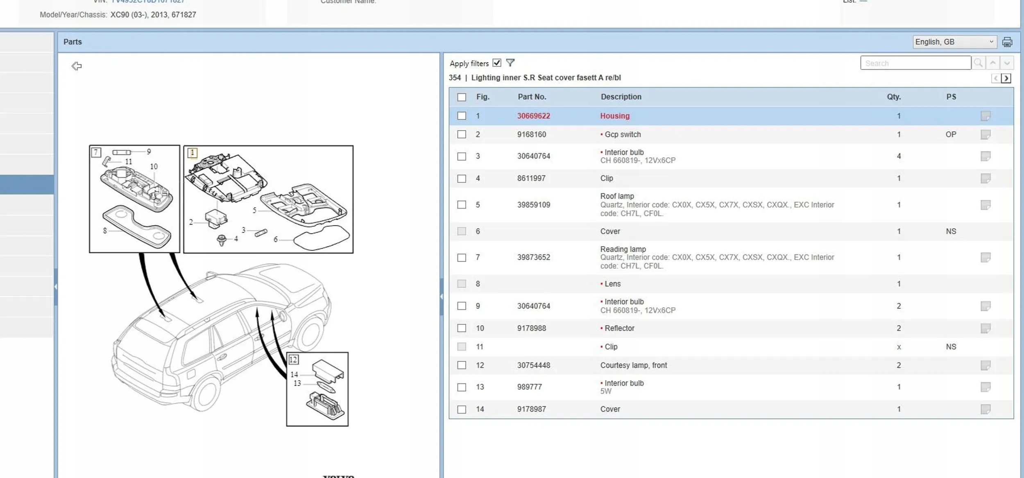The height and width of the screenshot is (478, 1024).
Task: Click part number 30669622
Action: [533, 116]
